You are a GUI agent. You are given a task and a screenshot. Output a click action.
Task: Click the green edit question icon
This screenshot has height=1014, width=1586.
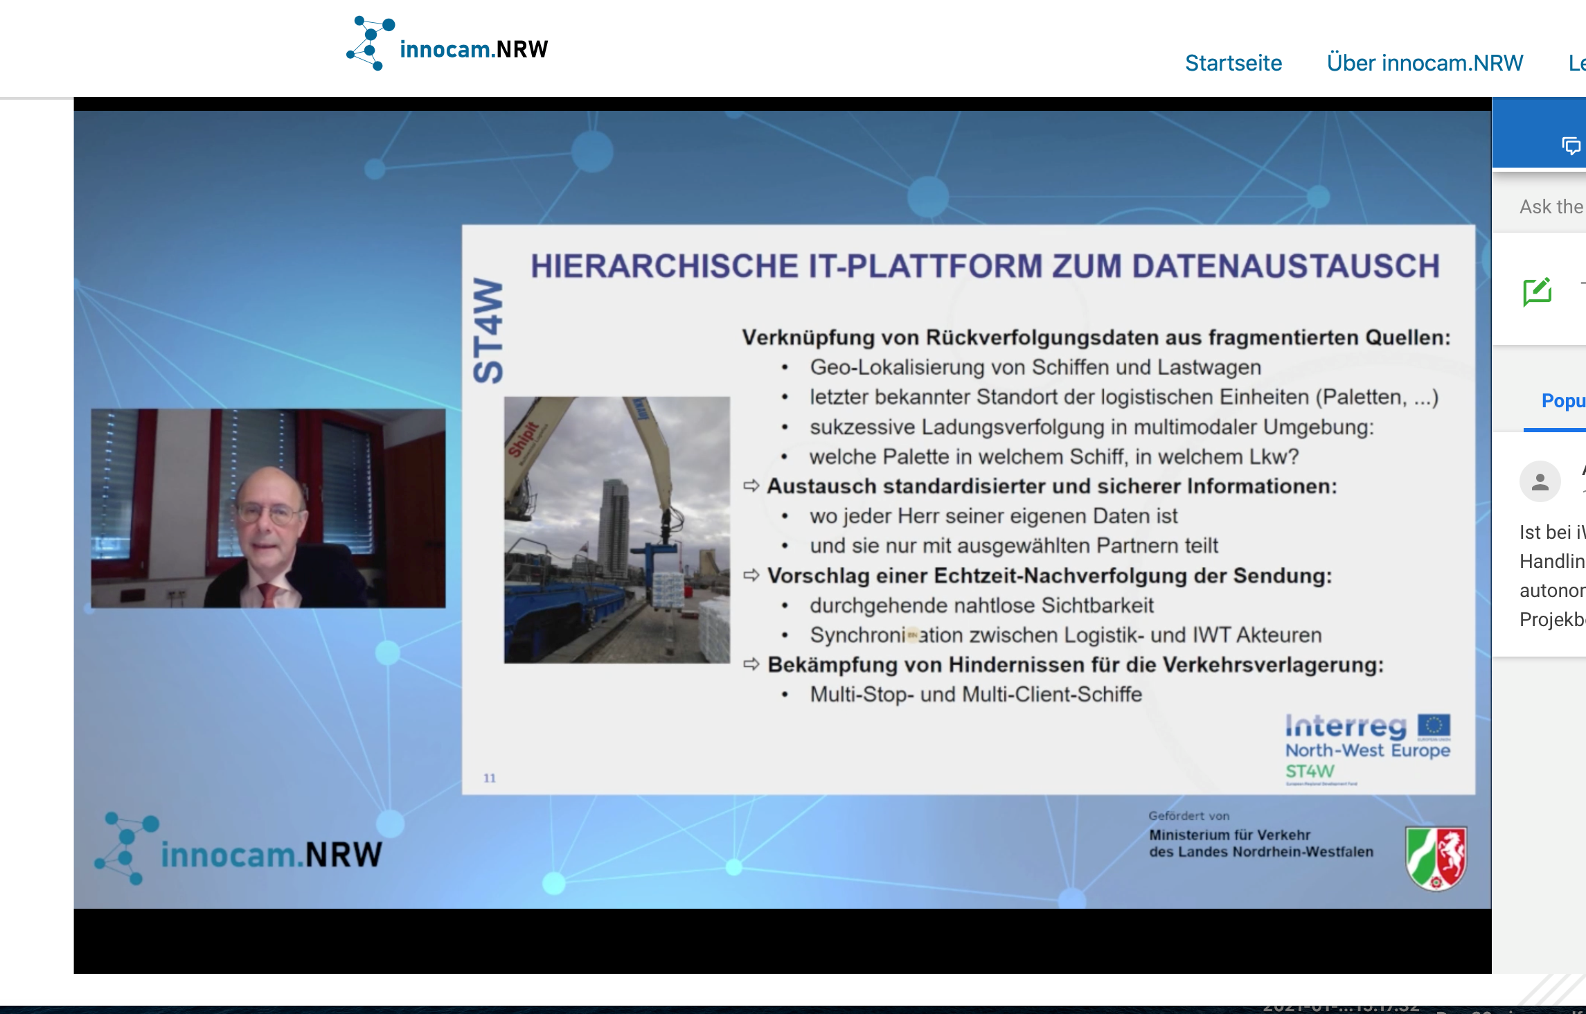point(1537,292)
